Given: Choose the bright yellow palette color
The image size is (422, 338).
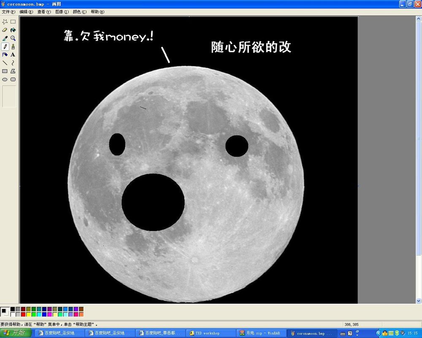Looking at the screenshot, I should [x=29, y=314].
